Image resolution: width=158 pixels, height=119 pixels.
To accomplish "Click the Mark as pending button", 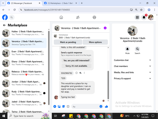I will point(68,42).
